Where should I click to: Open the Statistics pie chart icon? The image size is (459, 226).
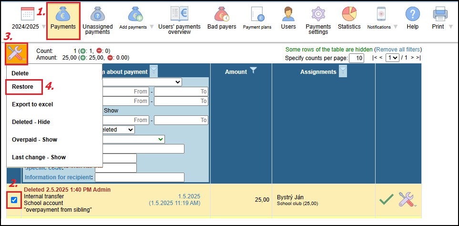[349, 14]
